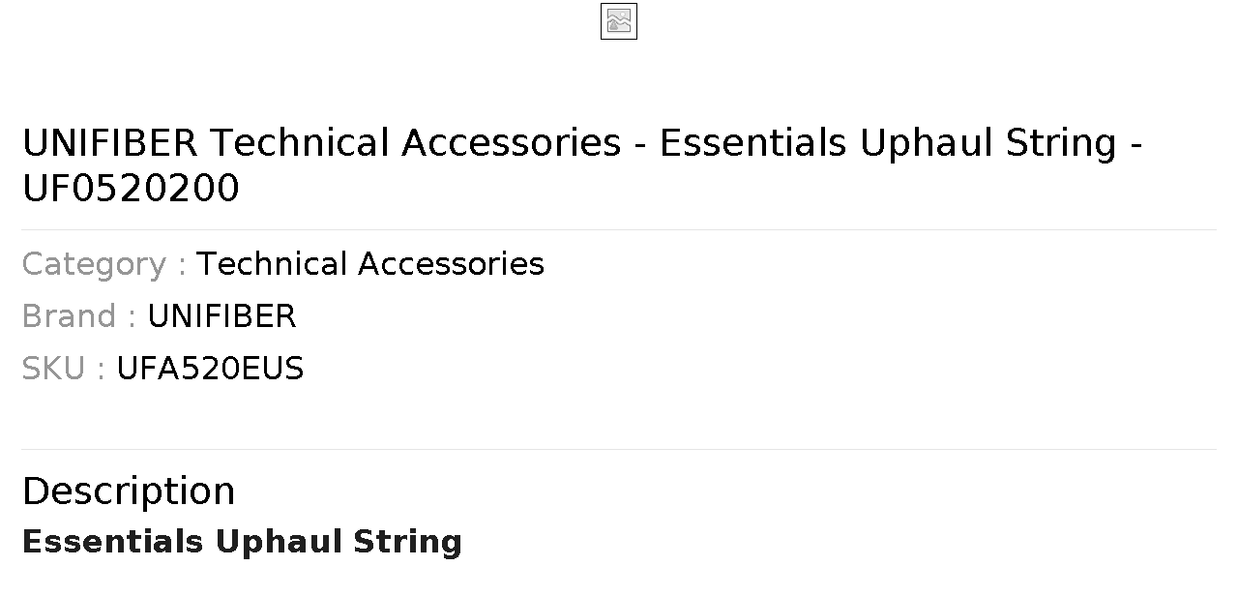Click the grey Category label
The image size is (1238, 596).
(x=103, y=264)
